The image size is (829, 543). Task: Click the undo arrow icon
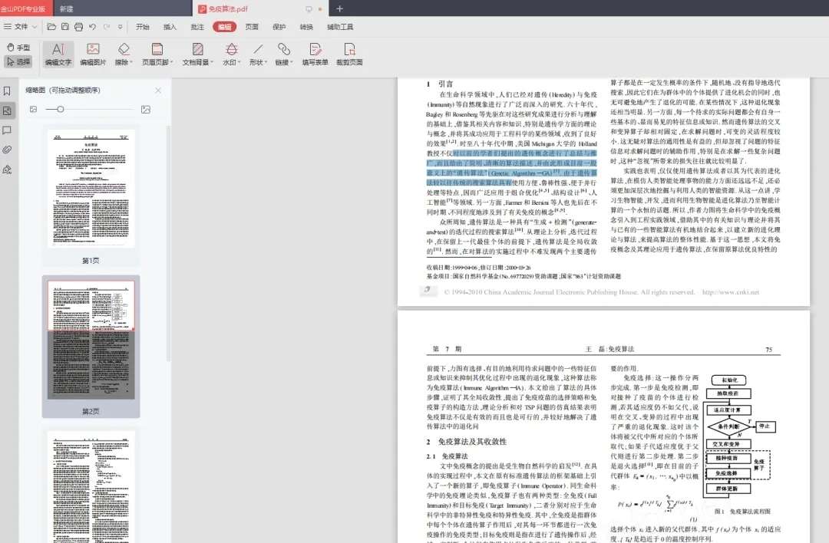tap(93, 26)
